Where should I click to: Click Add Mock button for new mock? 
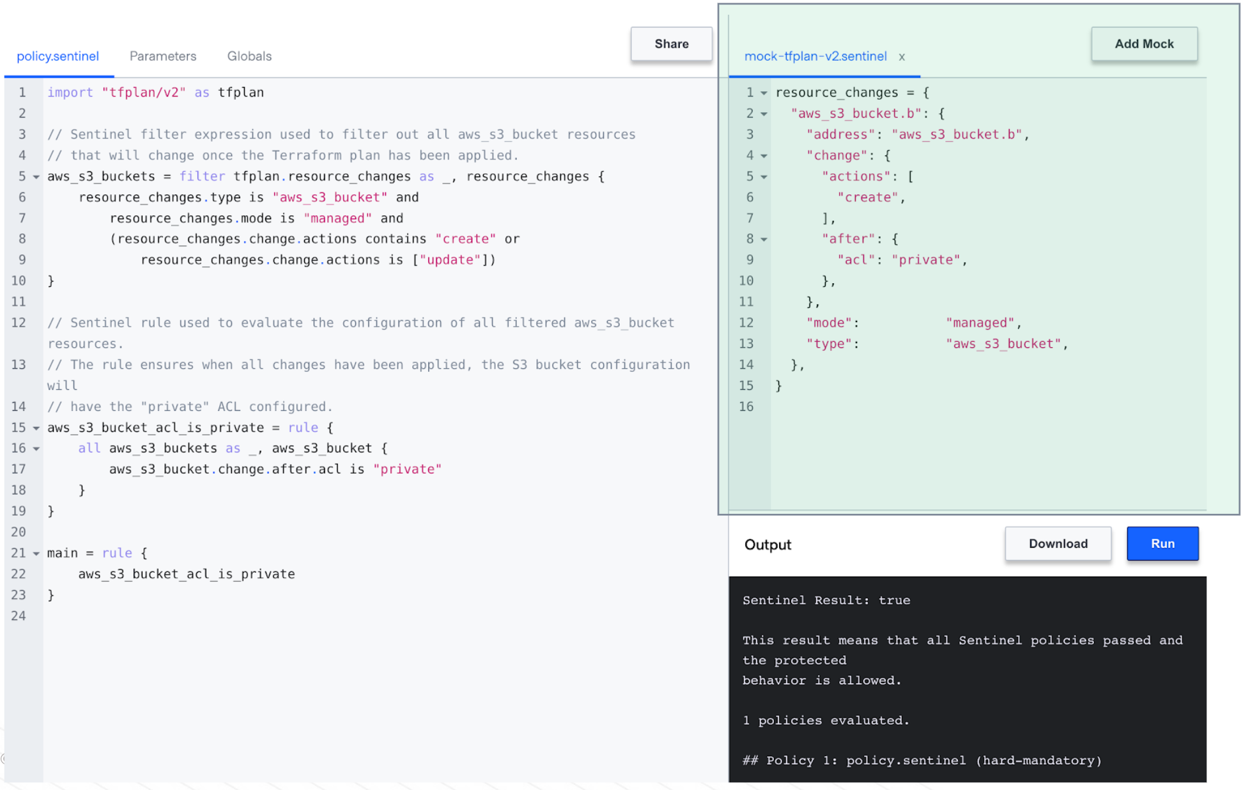coord(1146,43)
